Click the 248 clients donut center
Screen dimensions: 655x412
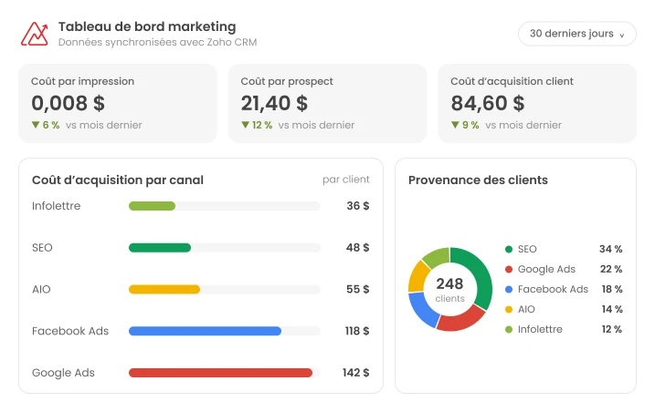(x=449, y=289)
